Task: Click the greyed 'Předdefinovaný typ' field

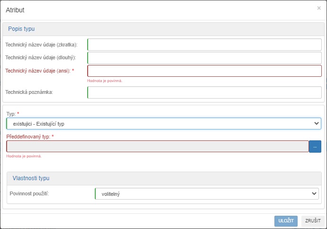Action: click(157, 147)
